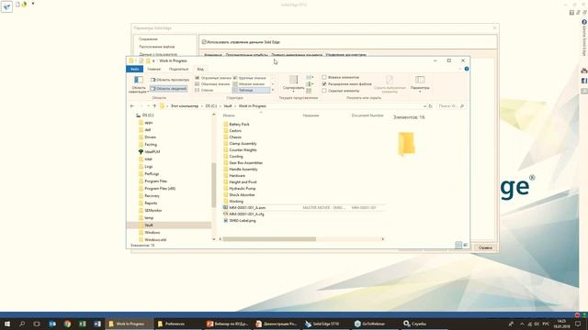Select the MM-00001-001_A.cfg file
The width and height of the screenshot is (588, 330).
[246, 214]
